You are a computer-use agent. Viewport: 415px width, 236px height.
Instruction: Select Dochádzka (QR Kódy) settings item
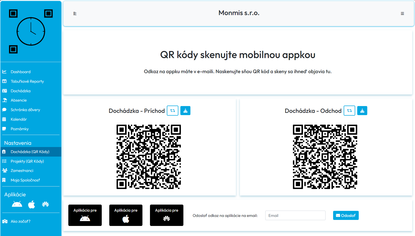pyautogui.click(x=31, y=152)
